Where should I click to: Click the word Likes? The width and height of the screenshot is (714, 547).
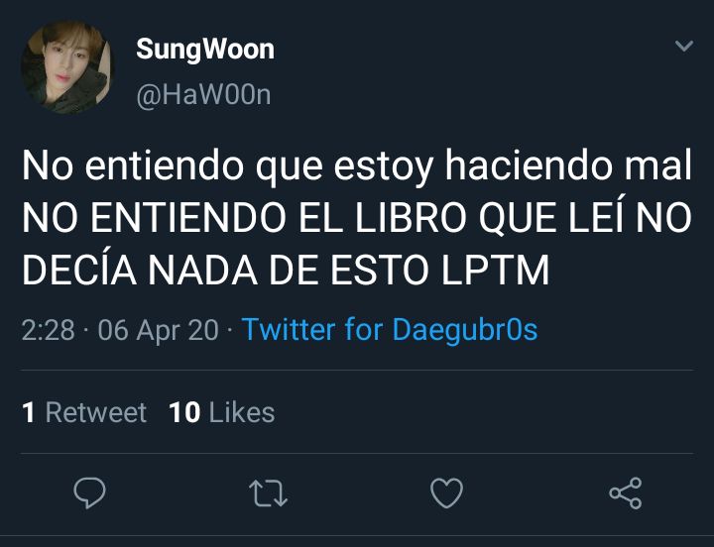point(242,413)
